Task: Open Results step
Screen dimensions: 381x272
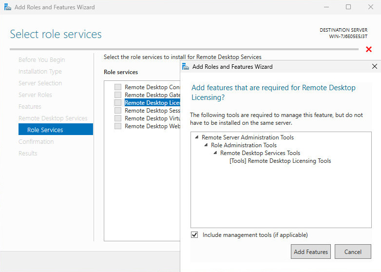Action: [x=28, y=153]
